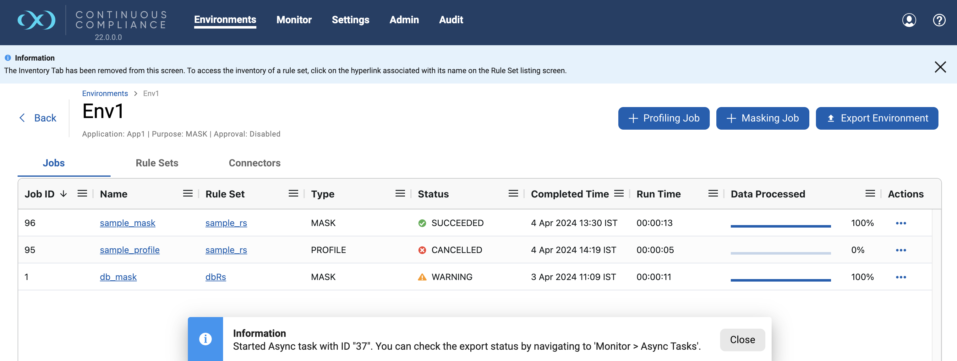The image size is (957, 361).
Task: Open the sample_rs rule set link
Action: (226, 223)
